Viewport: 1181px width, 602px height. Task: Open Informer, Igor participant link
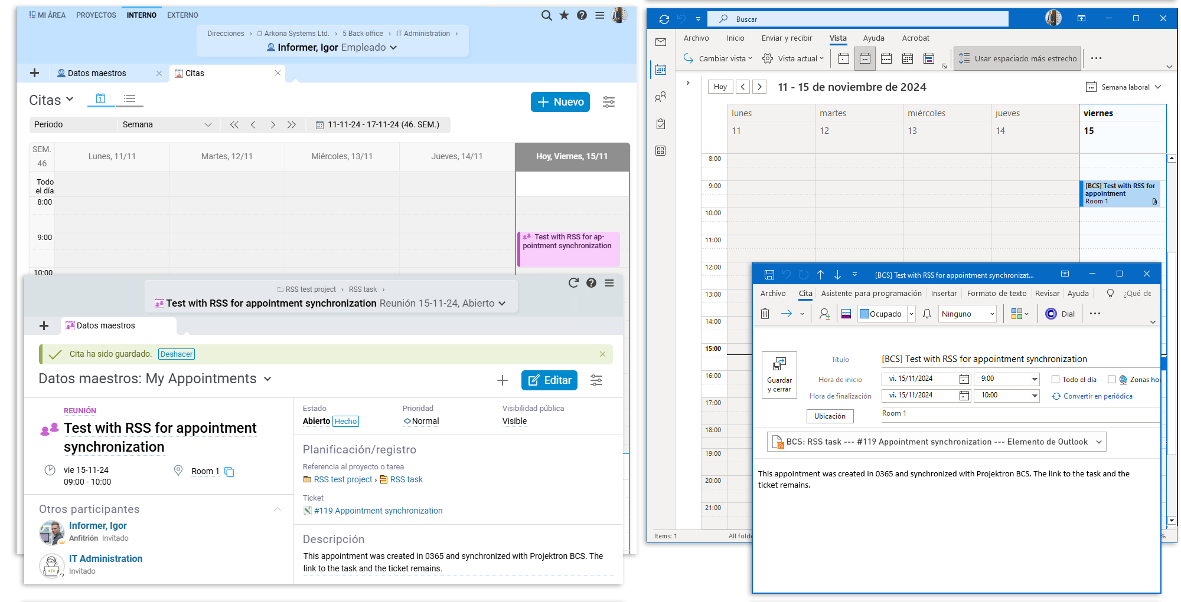pos(98,526)
